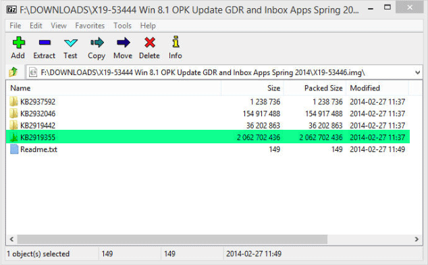Viewport: 428px width, 265px height.
Task: Open the Tools menu
Action: coord(122,26)
